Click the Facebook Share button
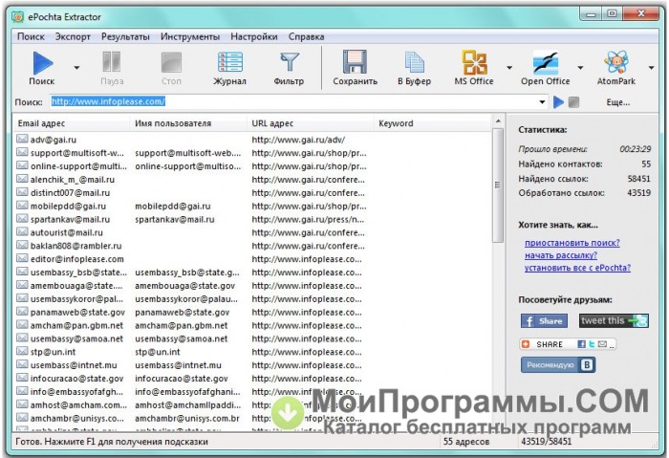The height and width of the screenshot is (458, 669). coord(544,321)
